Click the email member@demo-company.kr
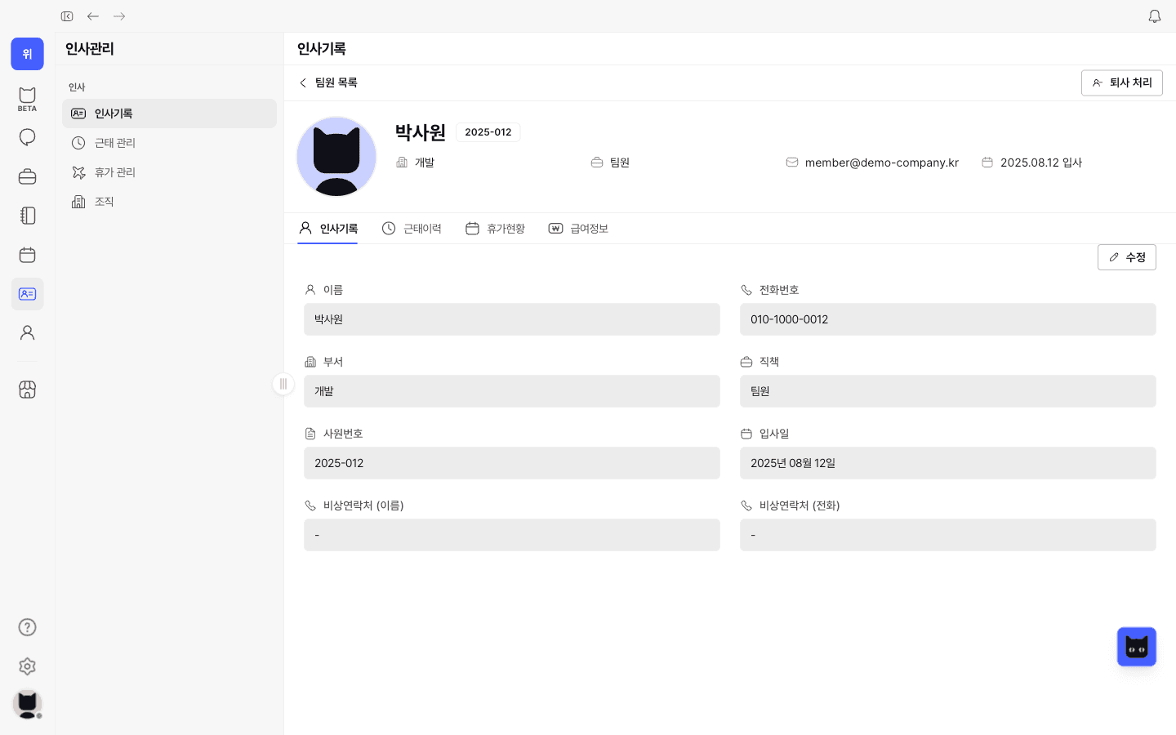1176x735 pixels. [x=882, y=163]
